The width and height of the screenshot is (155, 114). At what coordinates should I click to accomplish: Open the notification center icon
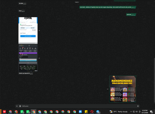152,112
